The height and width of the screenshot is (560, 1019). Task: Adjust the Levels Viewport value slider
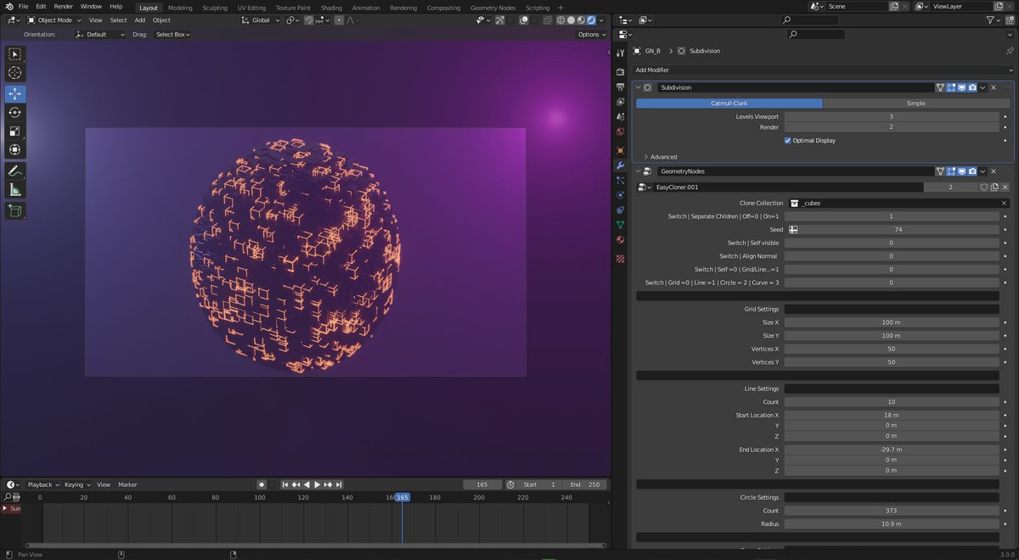coord(892,115)
